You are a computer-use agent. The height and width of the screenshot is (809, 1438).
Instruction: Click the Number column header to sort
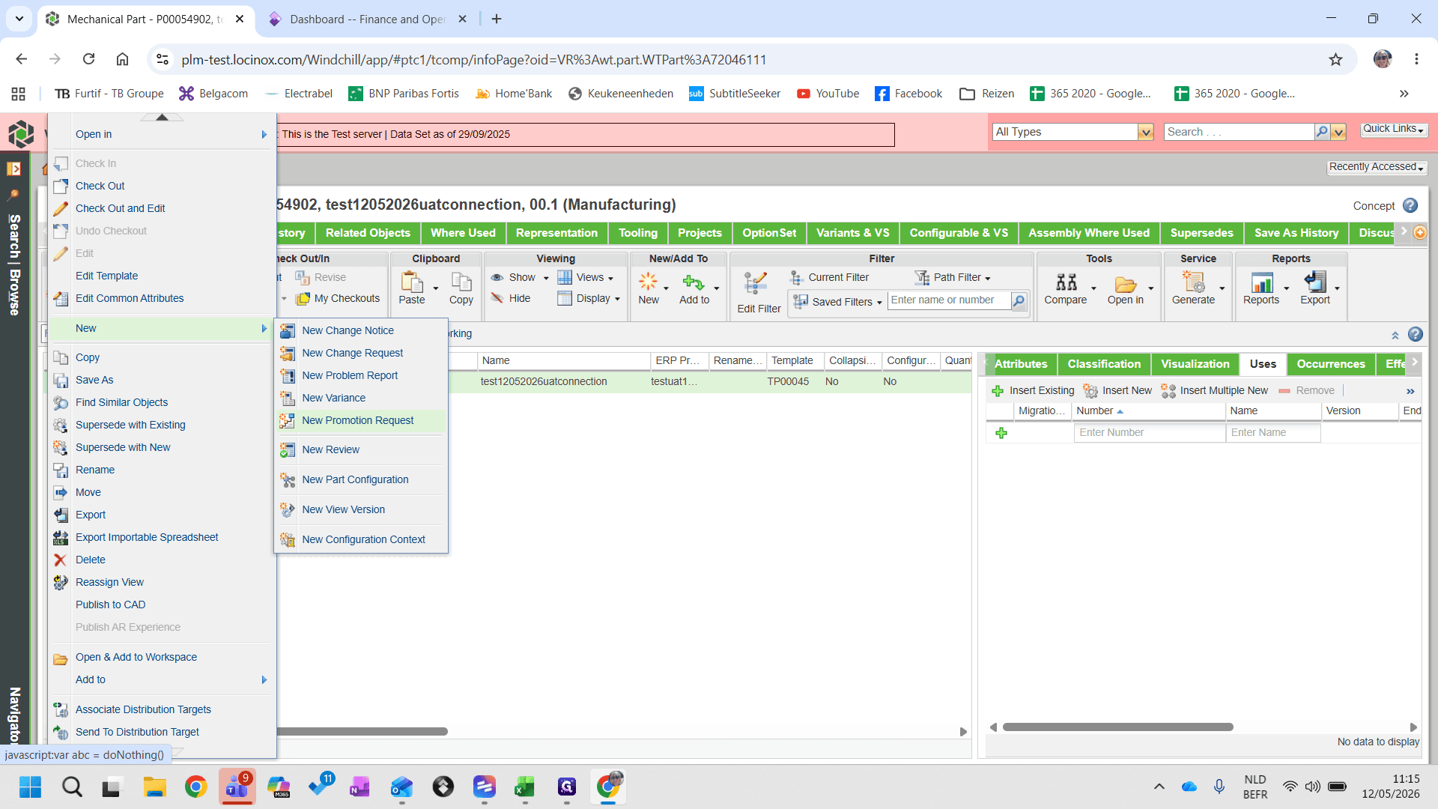tap(1149, 410)
